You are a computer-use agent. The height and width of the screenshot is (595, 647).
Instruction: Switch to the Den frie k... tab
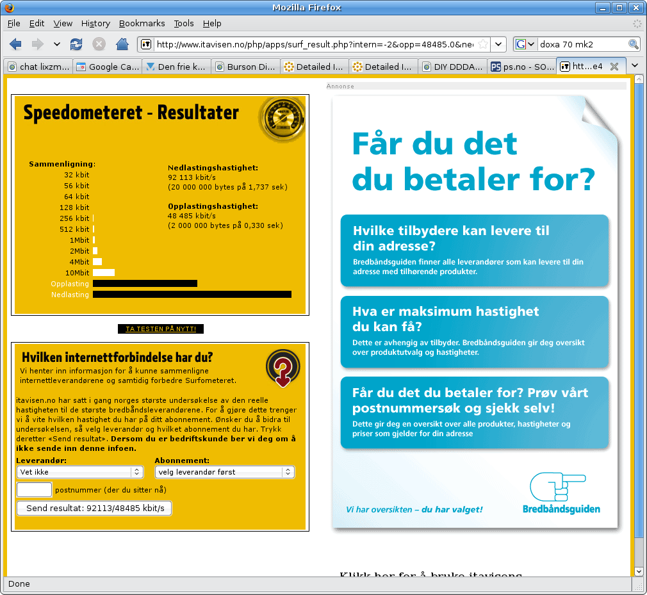pos(177,67)
